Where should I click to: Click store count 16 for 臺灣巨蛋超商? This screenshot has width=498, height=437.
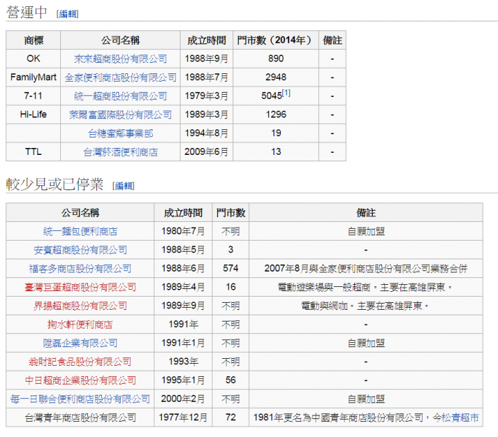230,287
